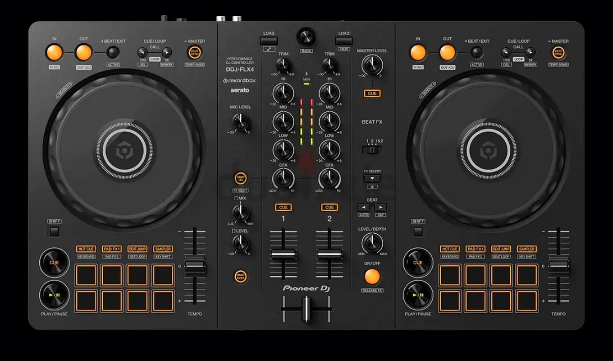
Task: Load track to deck 1 with left LOAD button
Action: click(x=269, y=41)
